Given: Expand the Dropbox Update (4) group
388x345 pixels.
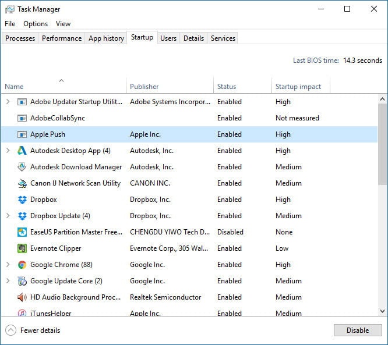Looking at the screenshot, I should point(8,216).
